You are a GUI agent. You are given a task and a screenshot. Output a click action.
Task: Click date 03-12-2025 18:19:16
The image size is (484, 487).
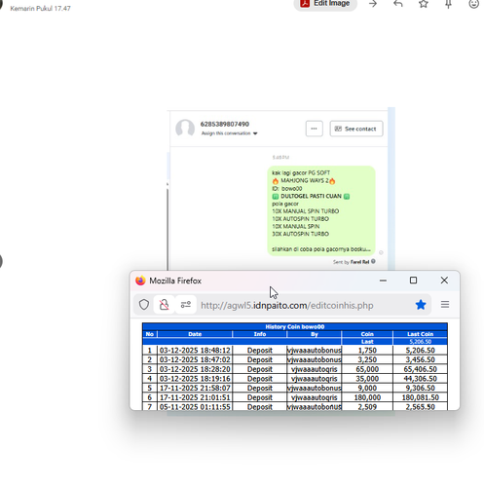coord(195,379)
